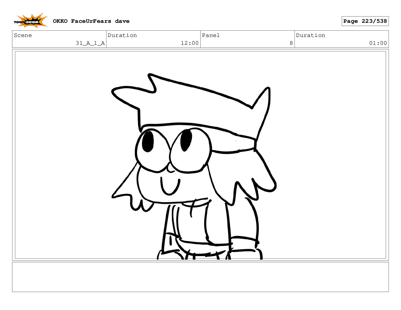Click the Toon Boom logo
The image size is (401, 310).
pos(30,21)
